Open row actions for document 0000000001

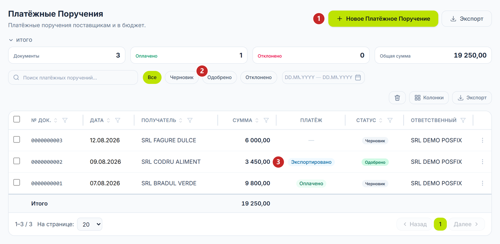[x=482, y=183]
